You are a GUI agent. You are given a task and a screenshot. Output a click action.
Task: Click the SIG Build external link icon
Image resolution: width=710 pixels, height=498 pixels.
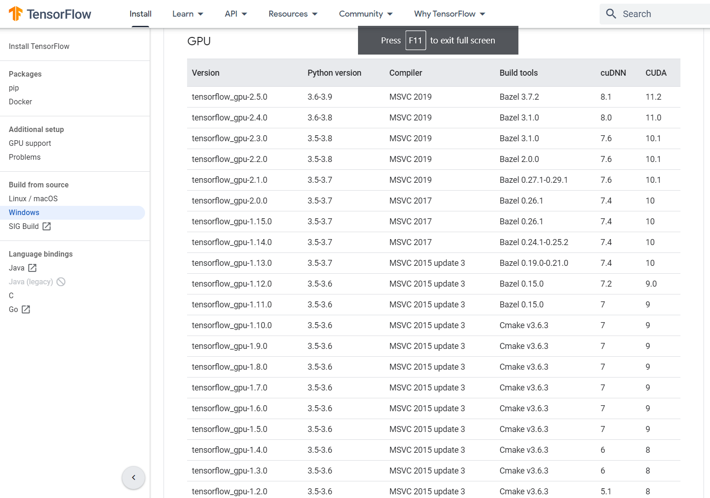tap(47, 226)
